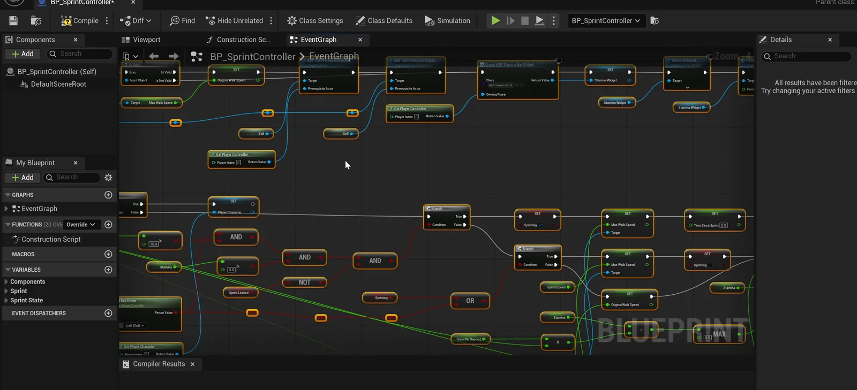Select the EventGraph tab

point(319,40)
